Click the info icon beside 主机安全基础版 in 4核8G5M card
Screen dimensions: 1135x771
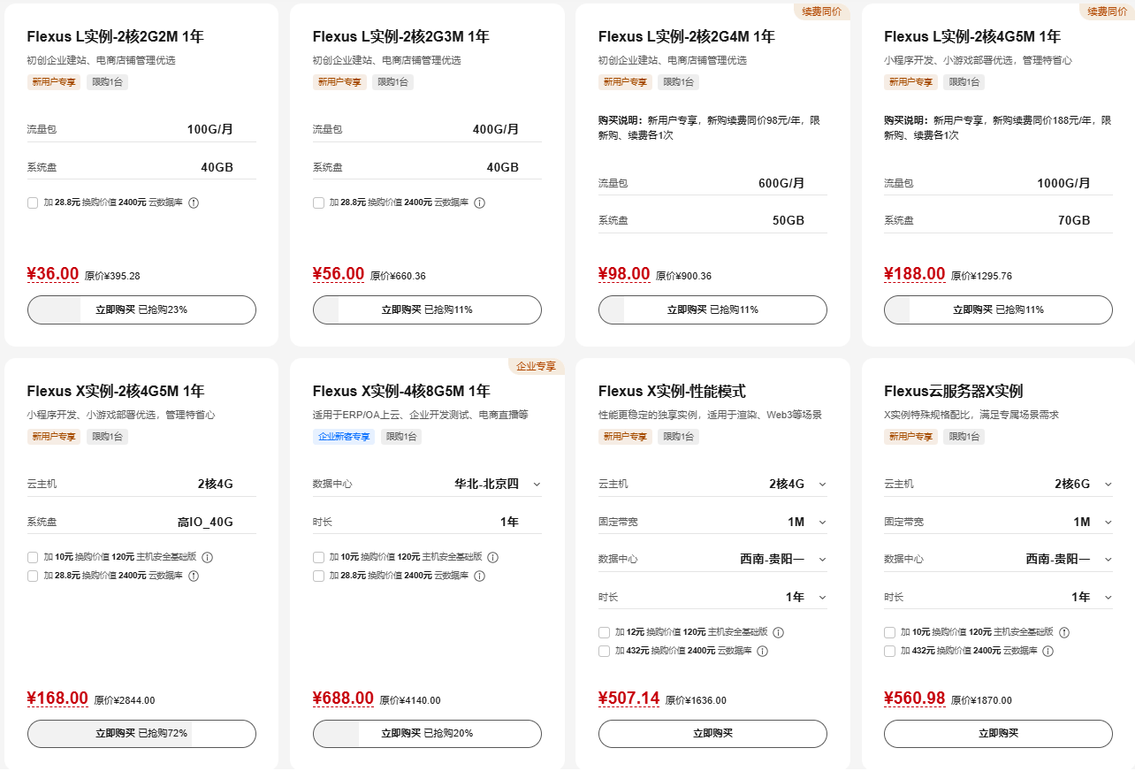[x=495, y=557]
